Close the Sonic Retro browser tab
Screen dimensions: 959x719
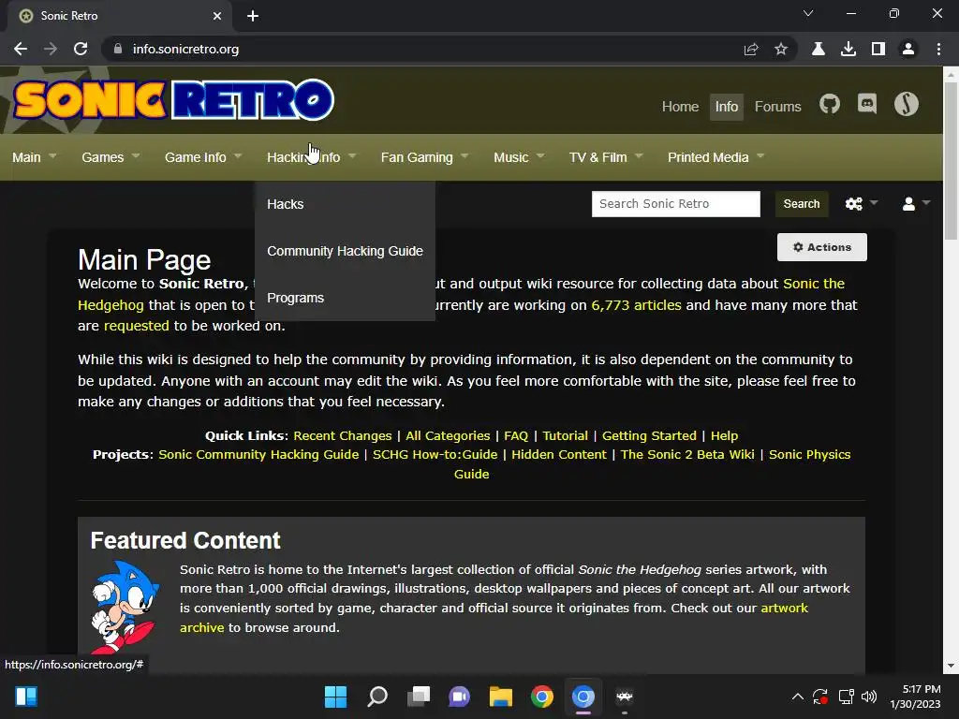coord(217,16)
